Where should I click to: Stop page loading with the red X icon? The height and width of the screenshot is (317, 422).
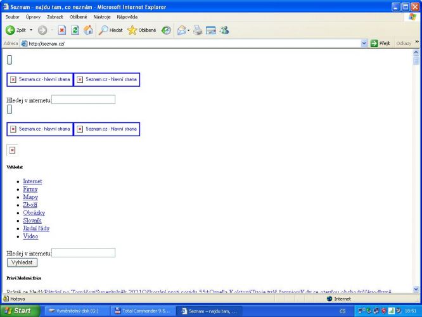click(x=62, y=30)
